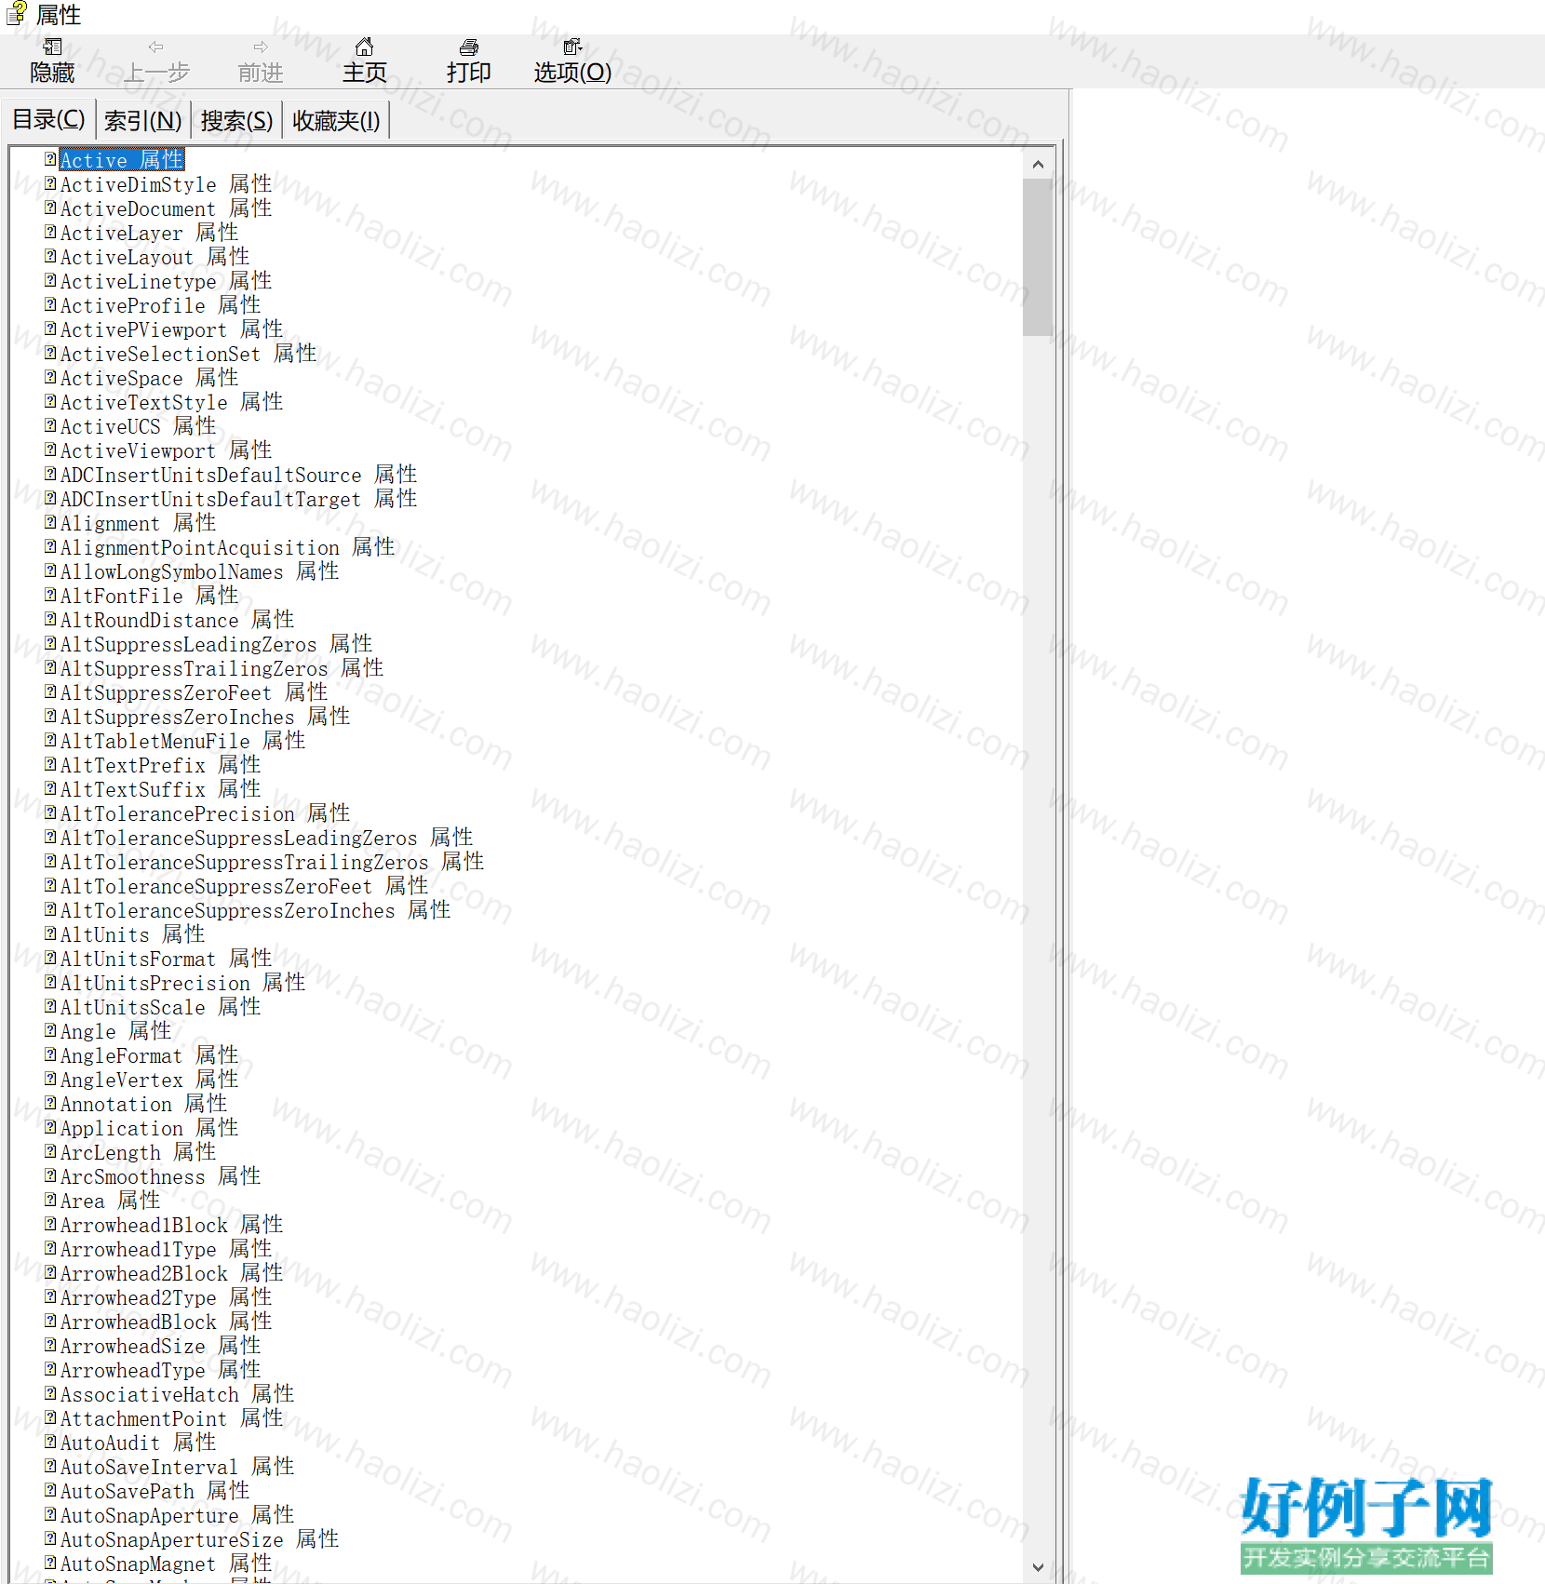Open the AssociativeHatch 属性 topic
This screenshot has height=1584, width=1545.
177,1394
